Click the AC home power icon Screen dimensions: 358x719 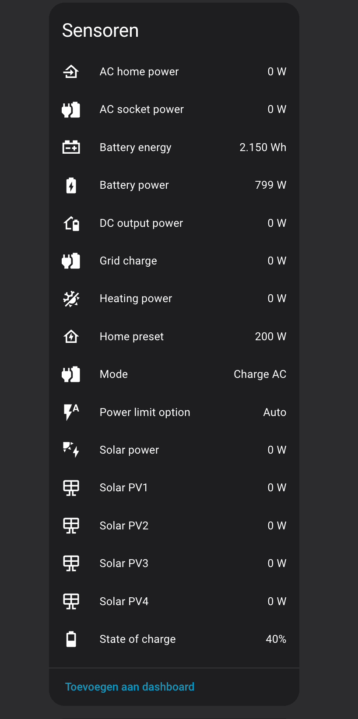pos(71,71)
